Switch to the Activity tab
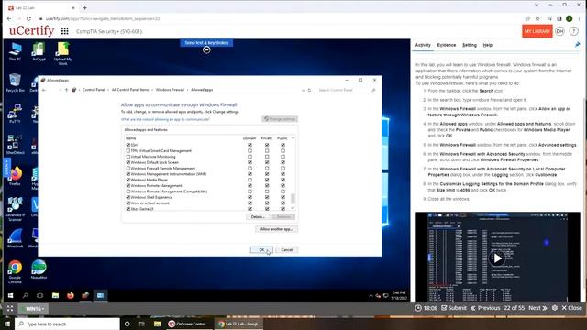This screenshot has height=330, width=587. click(x=423, y=45)
